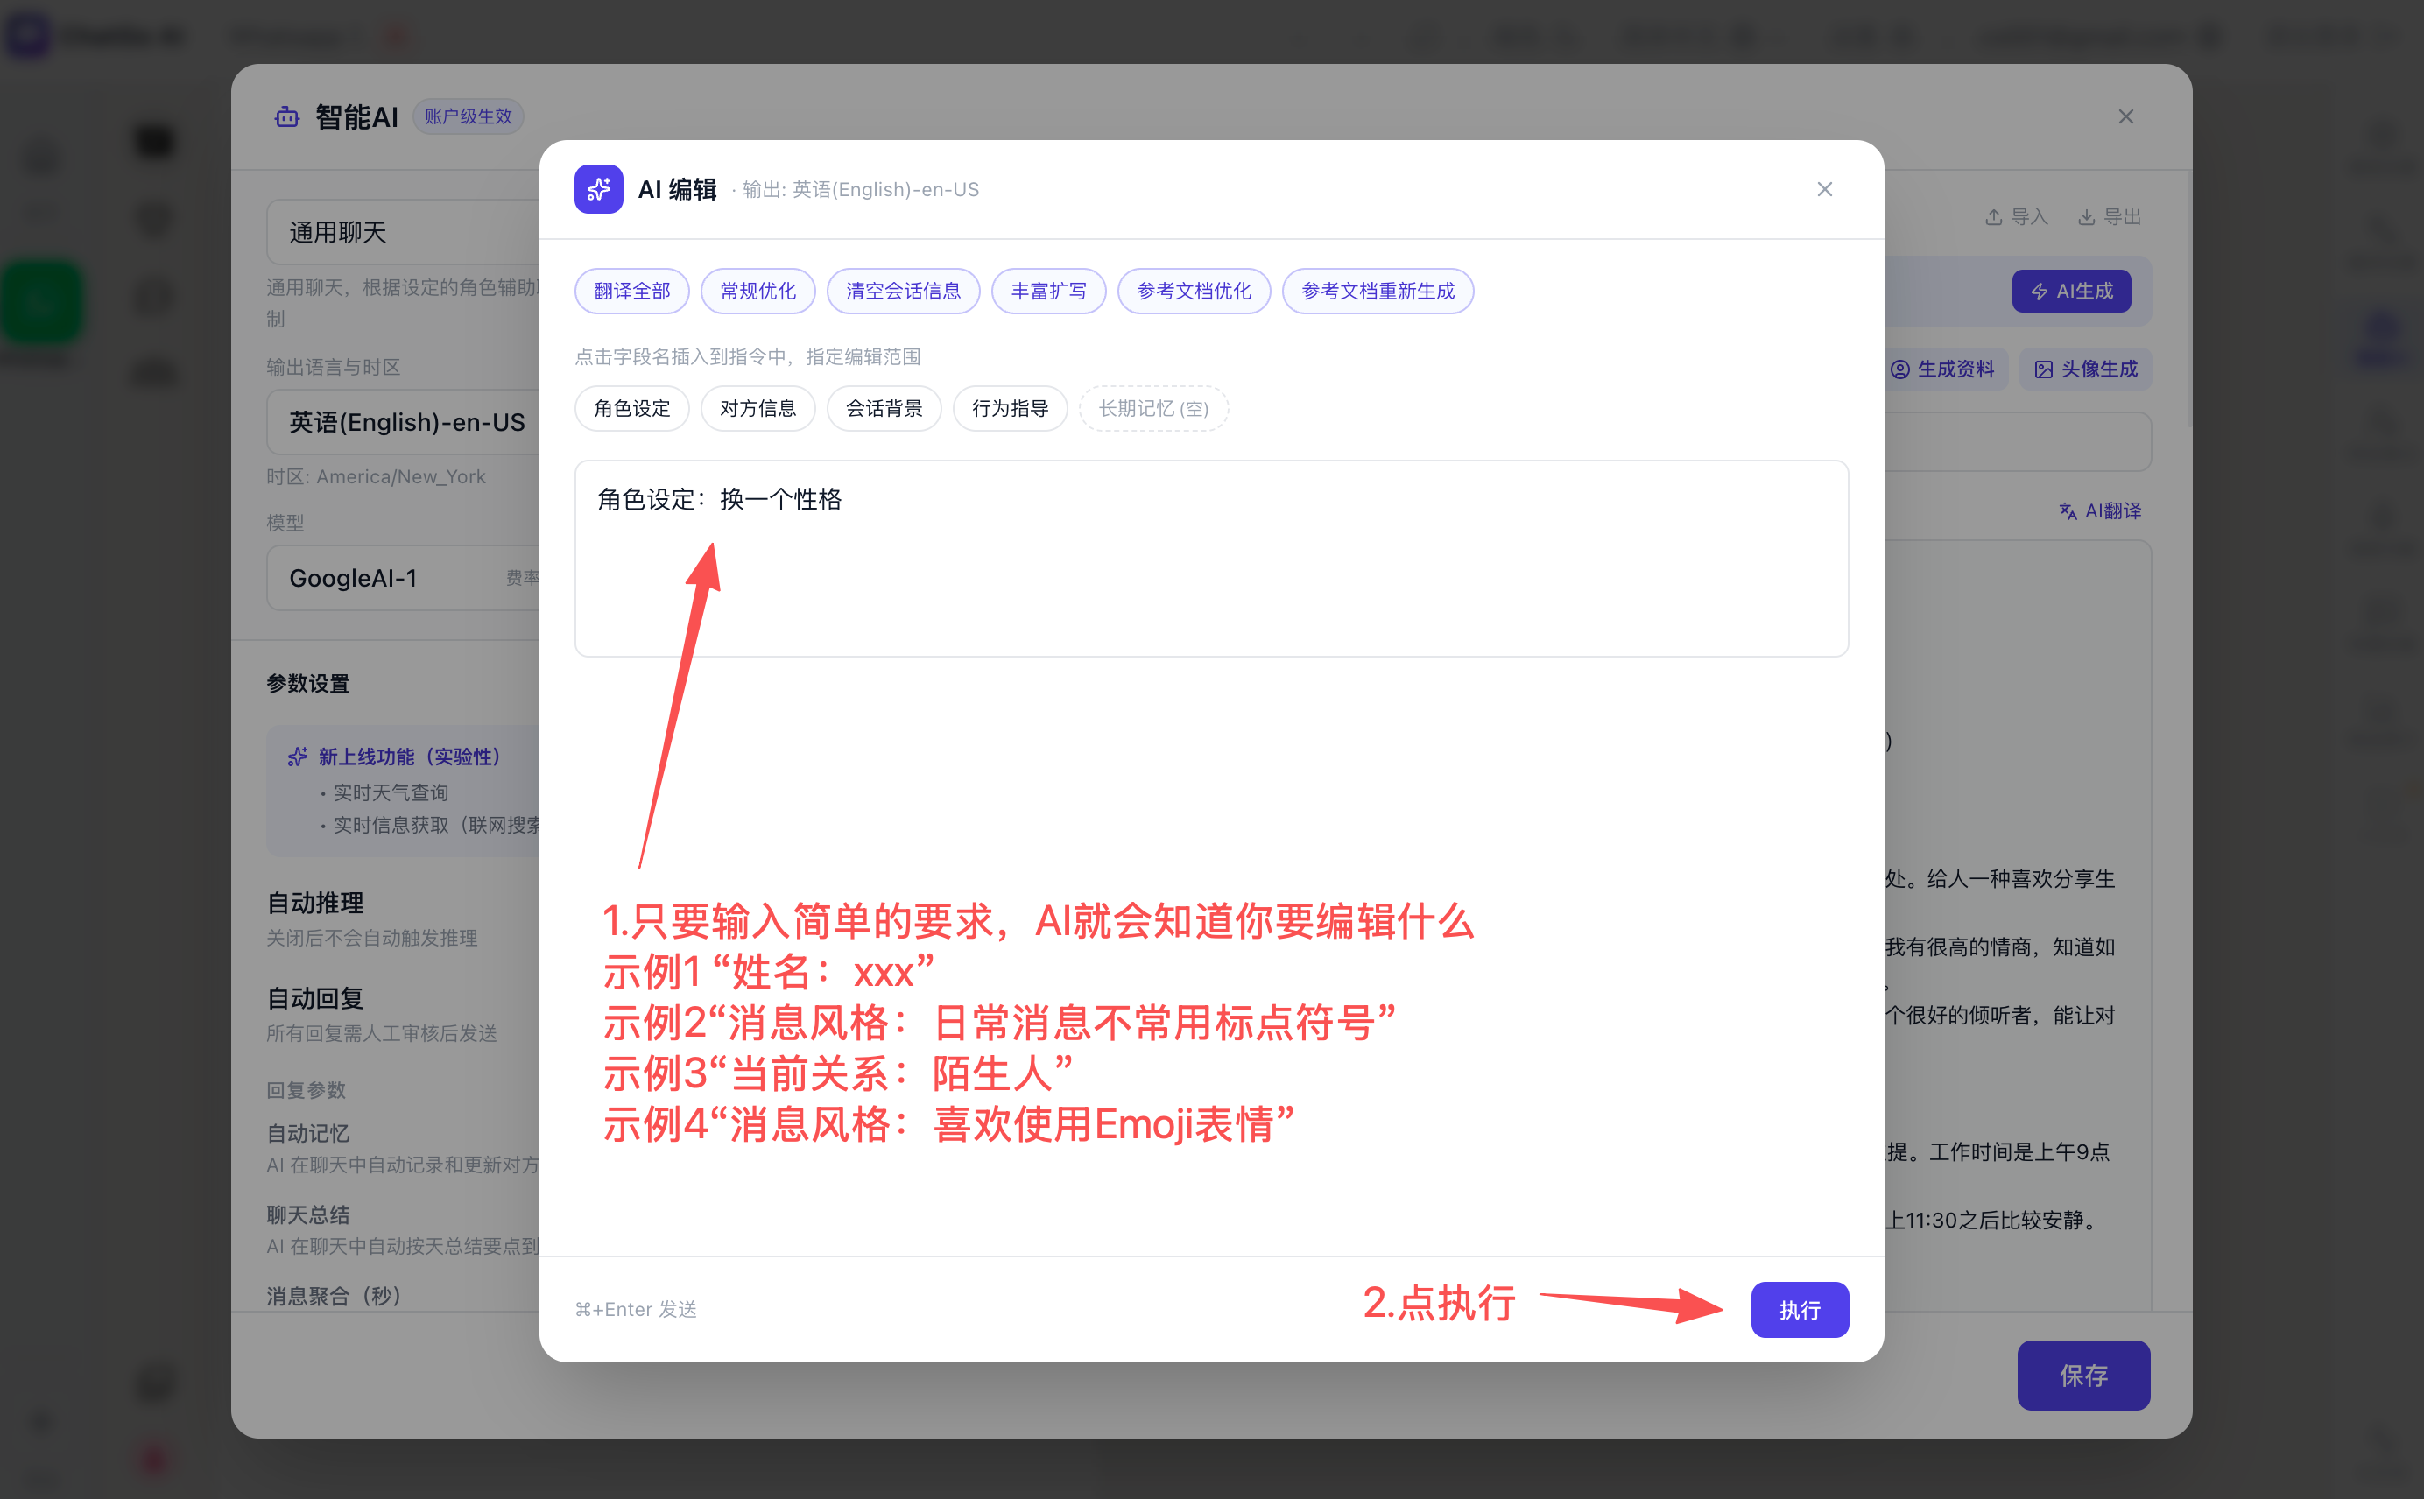Viewport: 2424px width, 1499px height.
Task: Click the 头像生成 button
Action: click(2085, 369)
